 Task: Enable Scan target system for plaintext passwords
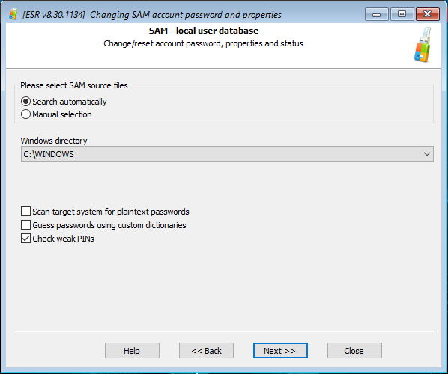pos(25,212)
